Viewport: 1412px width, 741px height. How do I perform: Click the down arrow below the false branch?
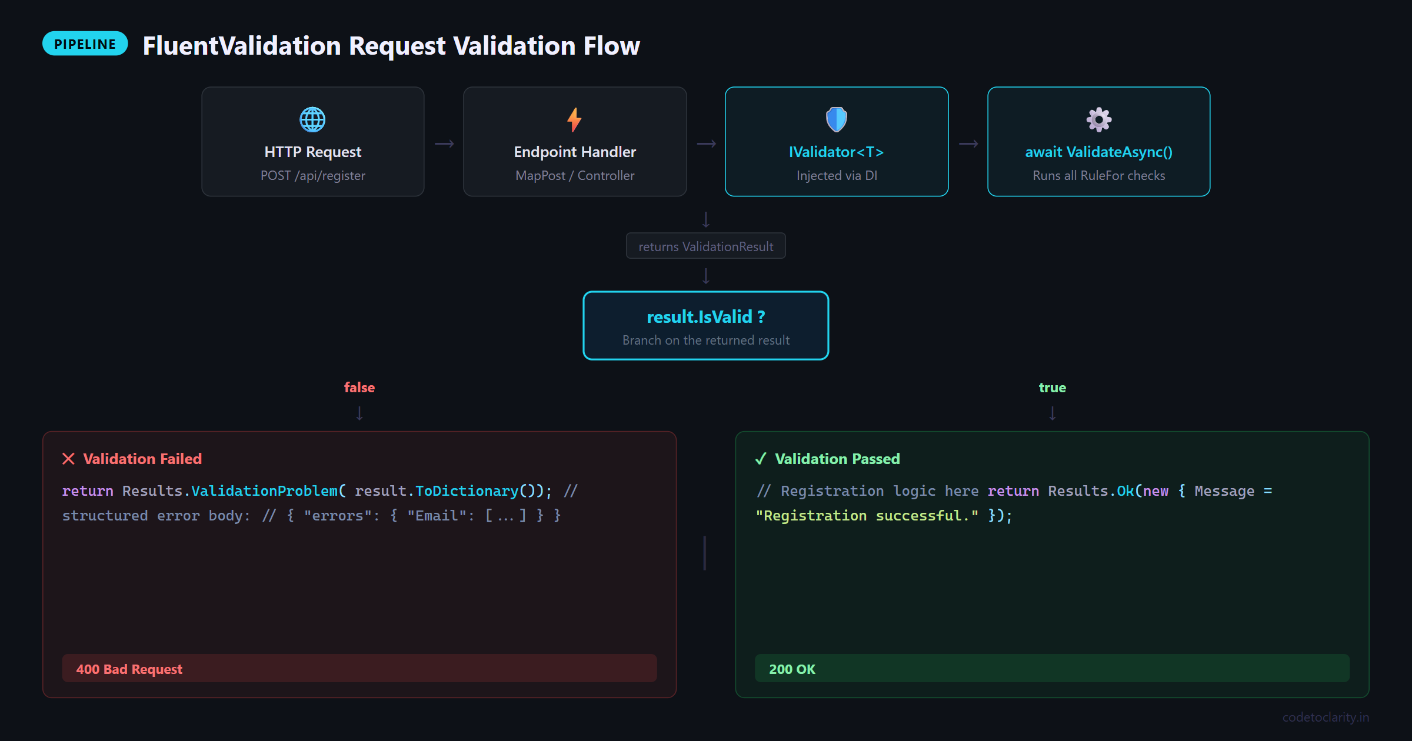tap(359, 416)
